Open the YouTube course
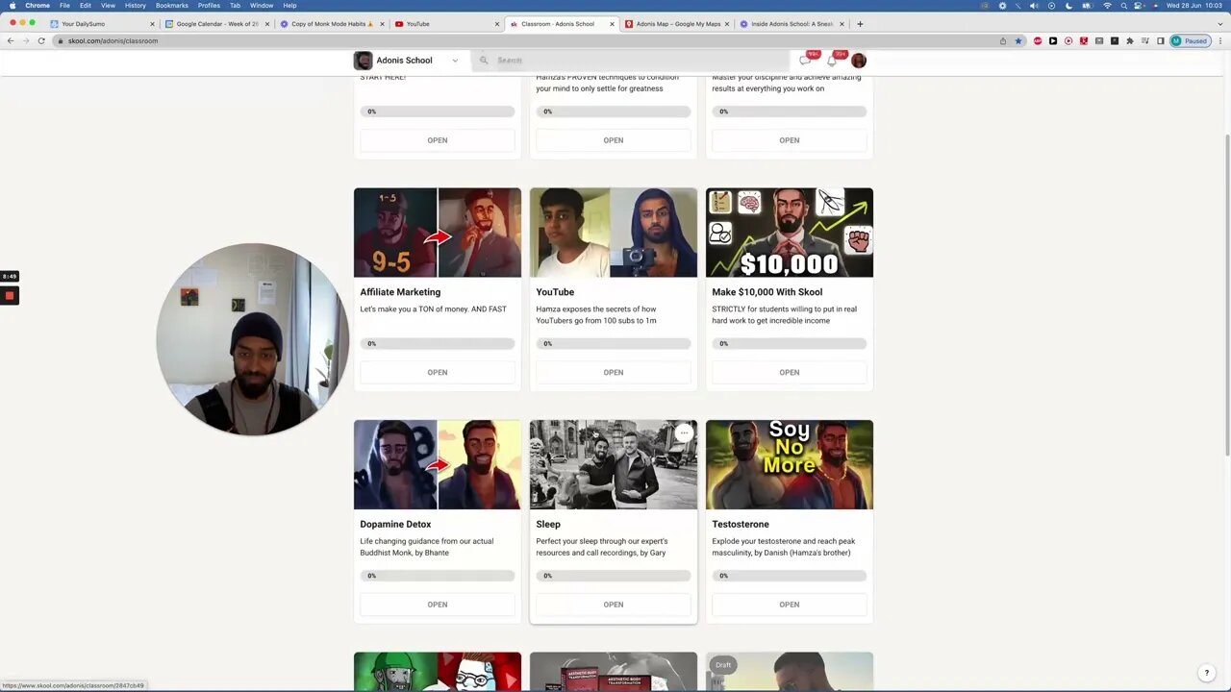 coord(614,372)
